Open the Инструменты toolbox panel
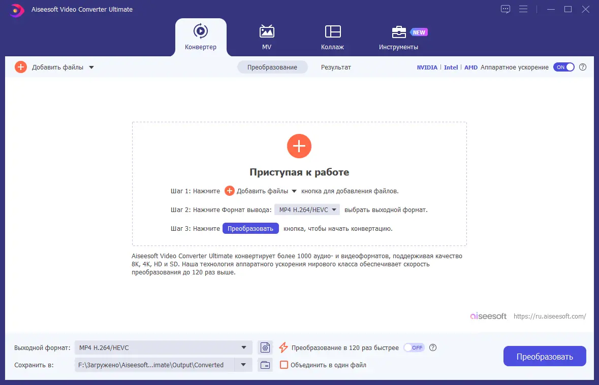This screenshot has width=599, height=385. pyautogui.click(x=399, y=37)
